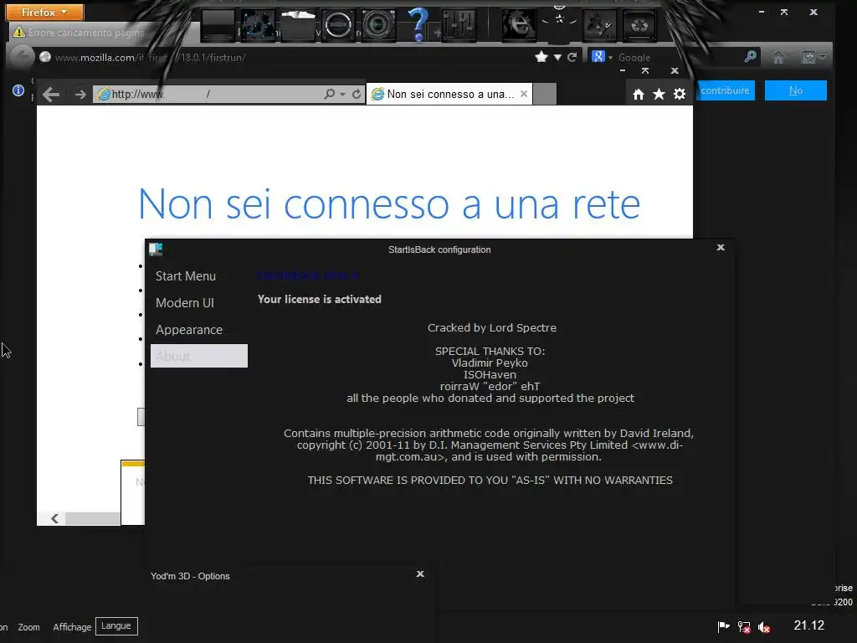Image resolution: width=857 pixels, height=643 pixels.
Task: Expand Firefox URL history dropdown arrow
Action: pyautogui.click(x=557, y=58)
